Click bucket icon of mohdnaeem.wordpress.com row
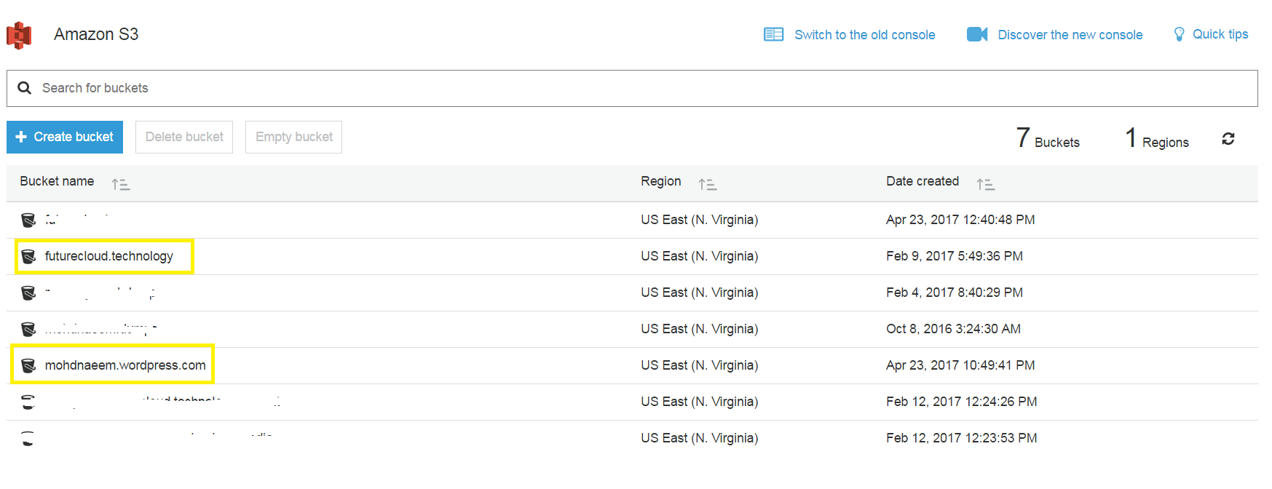 [28, 365]
